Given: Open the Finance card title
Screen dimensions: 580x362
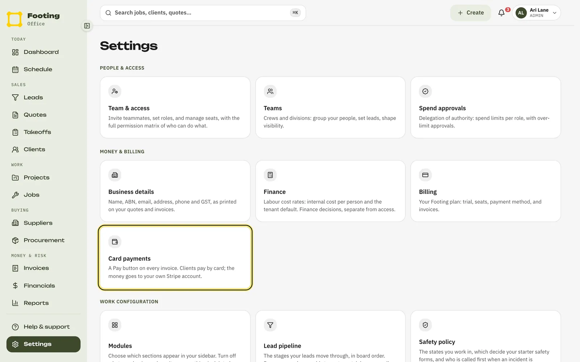Looking at the screenshot, I should [274, 192].
